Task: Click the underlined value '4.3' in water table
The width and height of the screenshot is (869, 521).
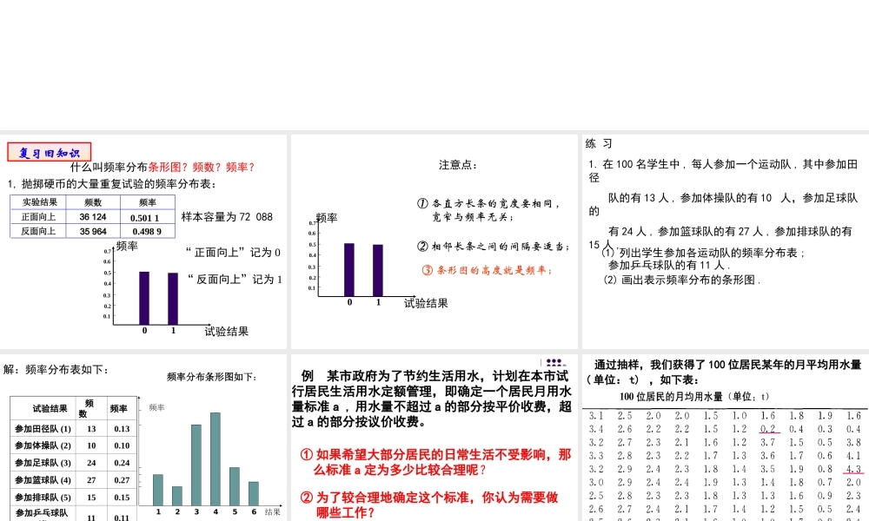Action: [x=853, y=470]
